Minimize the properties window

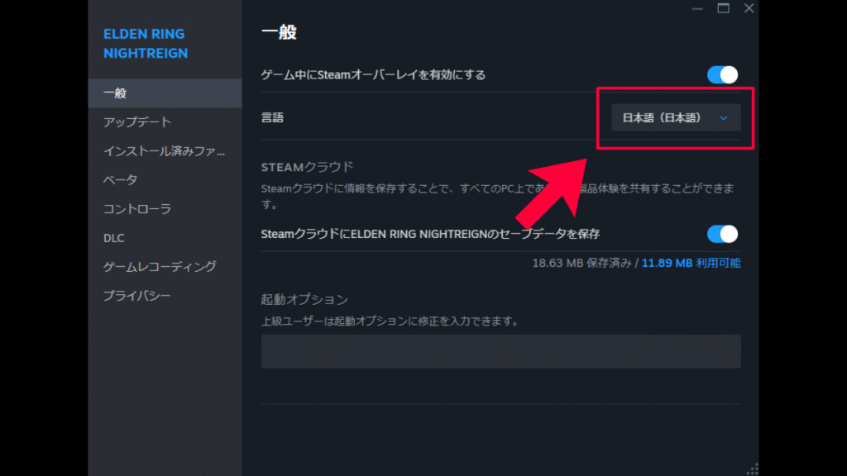[x=696, y=8]
